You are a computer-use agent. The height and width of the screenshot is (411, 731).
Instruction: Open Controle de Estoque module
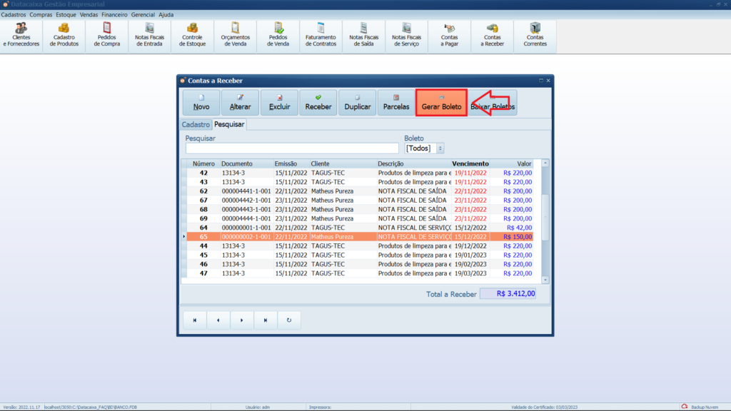tap(193, 35)
